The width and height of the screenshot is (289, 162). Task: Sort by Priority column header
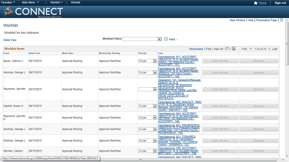click(x=142, y=53)
